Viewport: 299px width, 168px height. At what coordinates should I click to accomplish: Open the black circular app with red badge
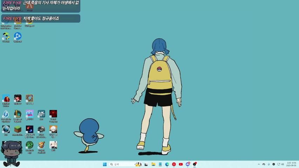195,164
